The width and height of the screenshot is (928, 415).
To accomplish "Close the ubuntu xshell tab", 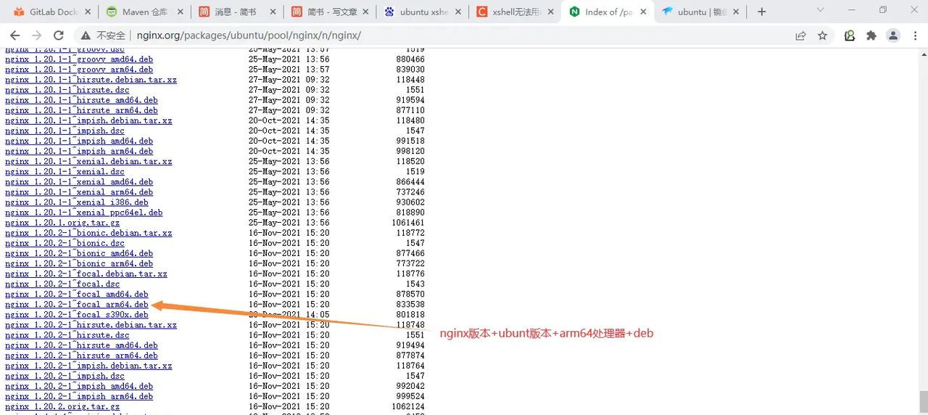I will point(457,12).
